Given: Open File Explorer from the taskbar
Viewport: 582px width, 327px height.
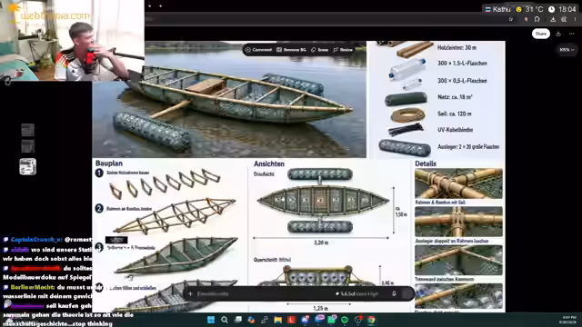Looking at the screenshot, I should pyautogui.click(x=278, y=320).
